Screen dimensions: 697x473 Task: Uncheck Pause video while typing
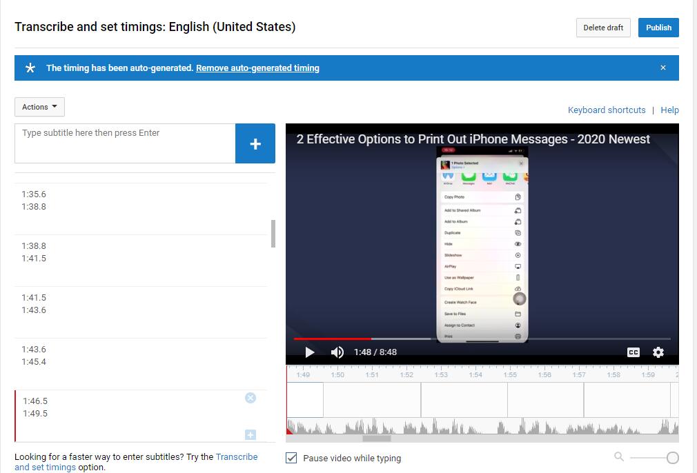[291, 458]
